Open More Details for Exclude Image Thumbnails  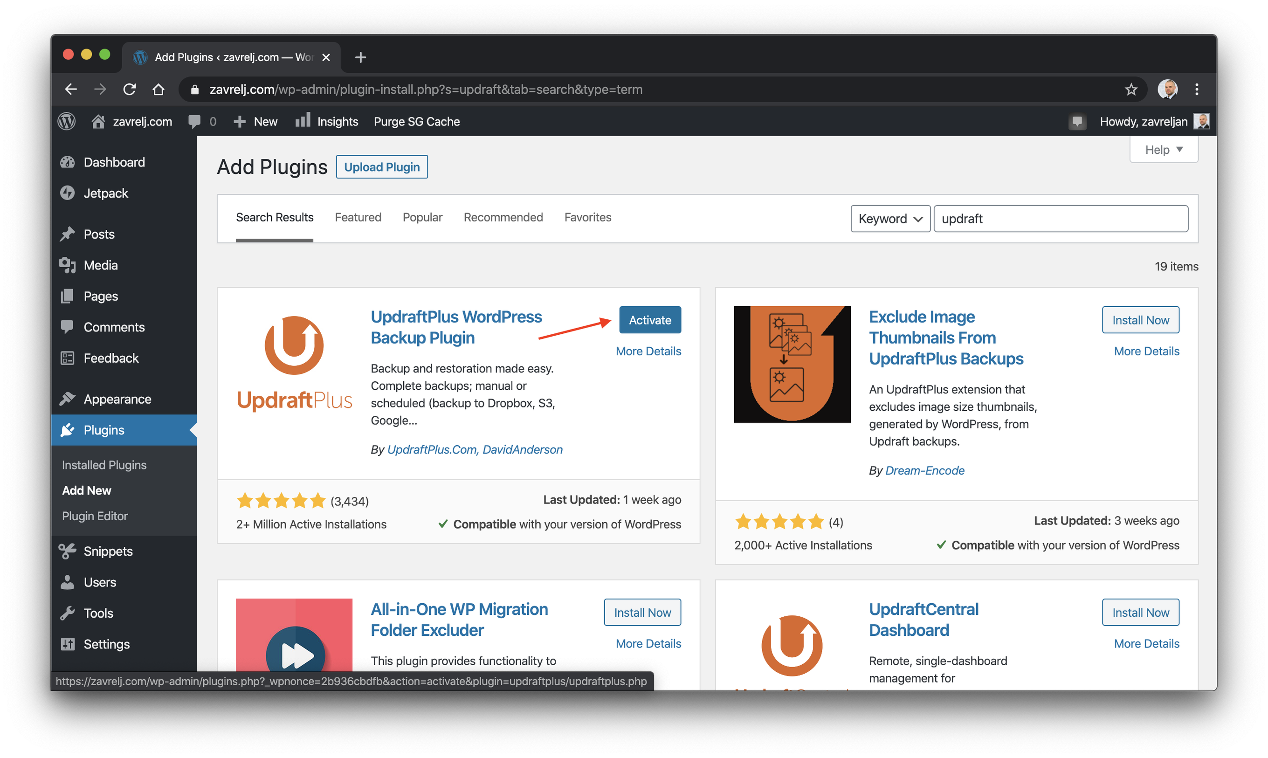click(1146, 351)
